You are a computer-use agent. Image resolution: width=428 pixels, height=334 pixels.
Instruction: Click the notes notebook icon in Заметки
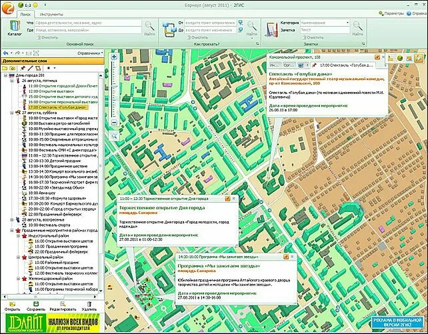tap(271, 29)
